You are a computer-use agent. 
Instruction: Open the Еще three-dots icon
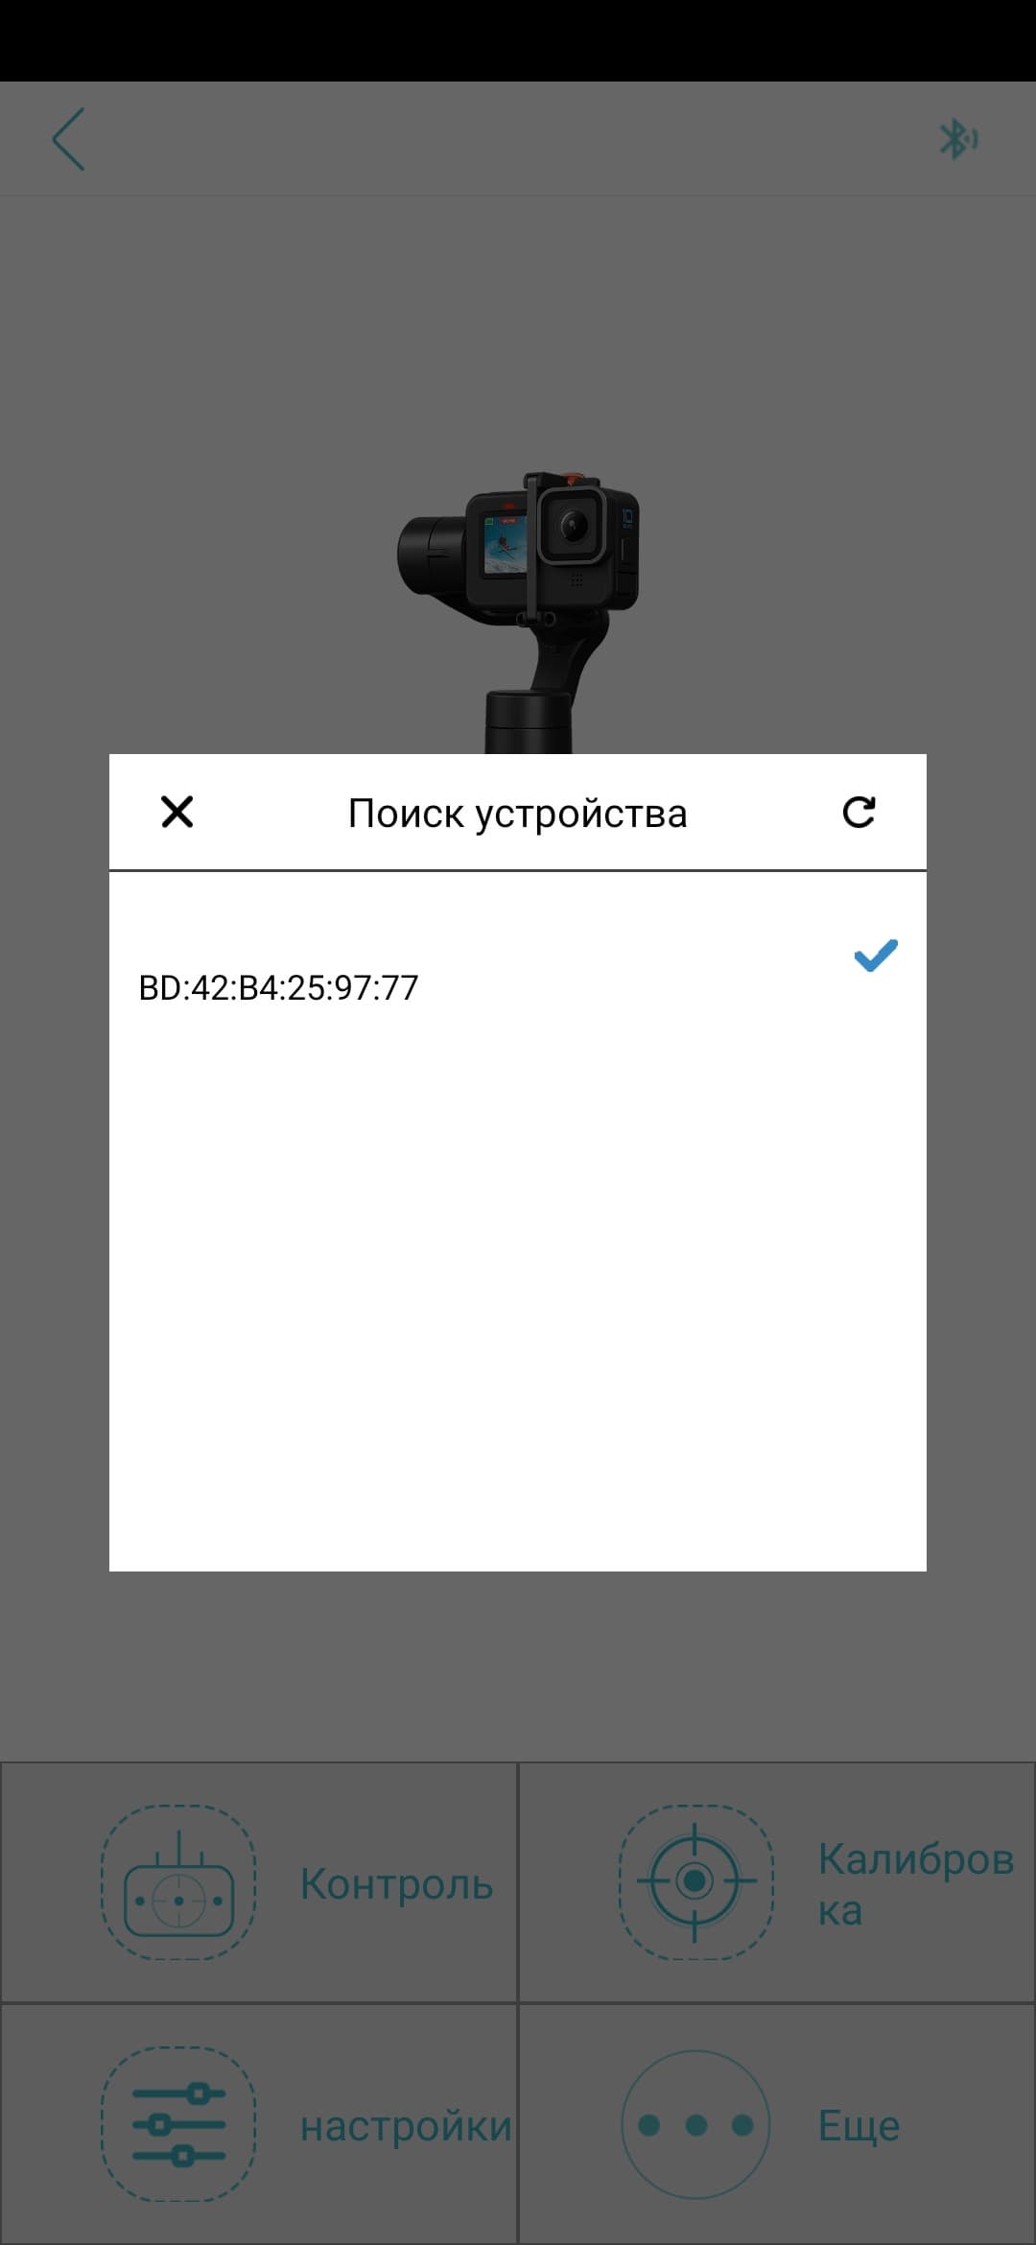click(695, 2125)
